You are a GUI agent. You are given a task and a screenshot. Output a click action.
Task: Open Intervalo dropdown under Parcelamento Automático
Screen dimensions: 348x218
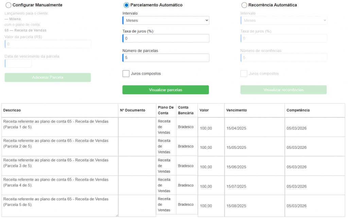coord(166,20)
